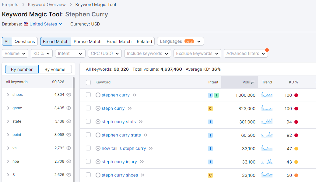Click trend sparkline for 'steph curry injury'
The image size is (316, 182).
[x=267, y=162]
